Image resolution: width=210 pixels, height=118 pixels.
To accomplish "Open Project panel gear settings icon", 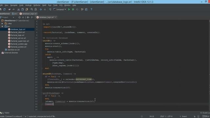I will coord(28,17).
